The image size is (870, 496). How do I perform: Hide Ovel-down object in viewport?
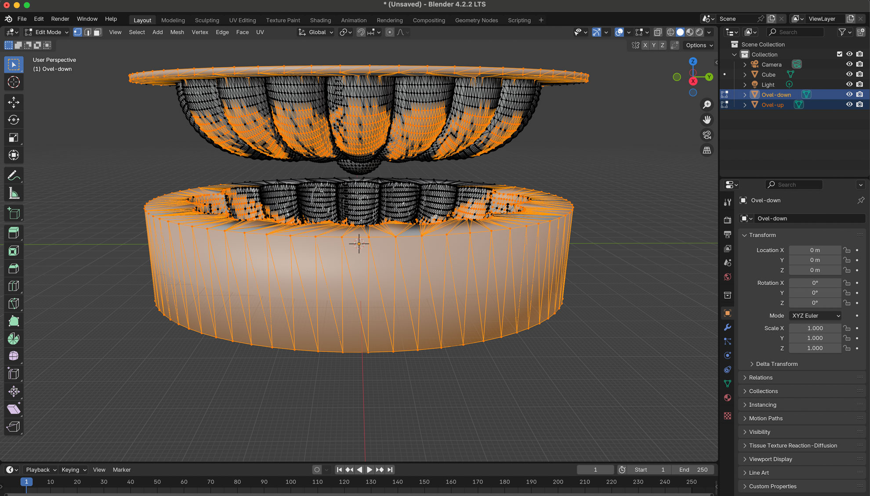pyautogui.click(x=849, y=94)
